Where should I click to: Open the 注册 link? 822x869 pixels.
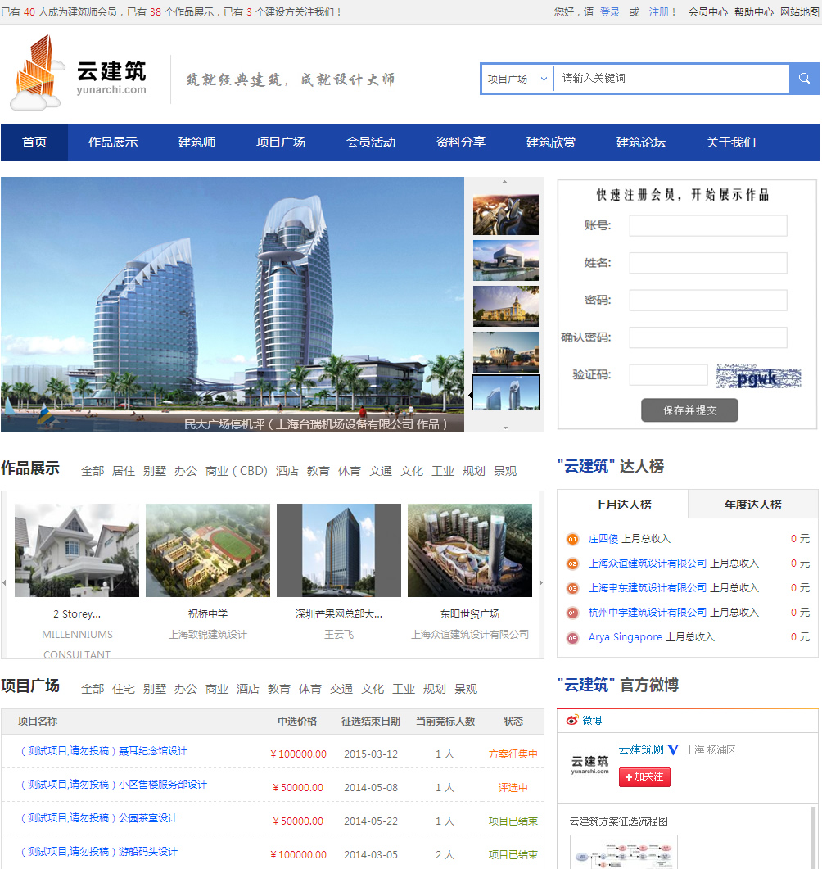click(x=659, y=11)
